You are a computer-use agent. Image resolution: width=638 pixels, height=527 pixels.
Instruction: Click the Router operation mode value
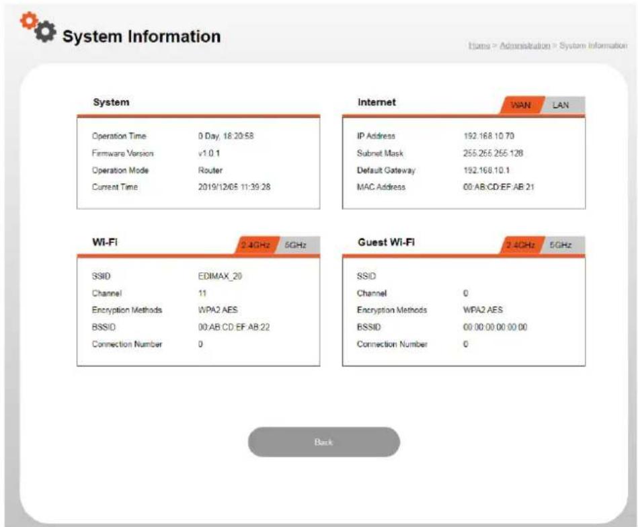210,170
